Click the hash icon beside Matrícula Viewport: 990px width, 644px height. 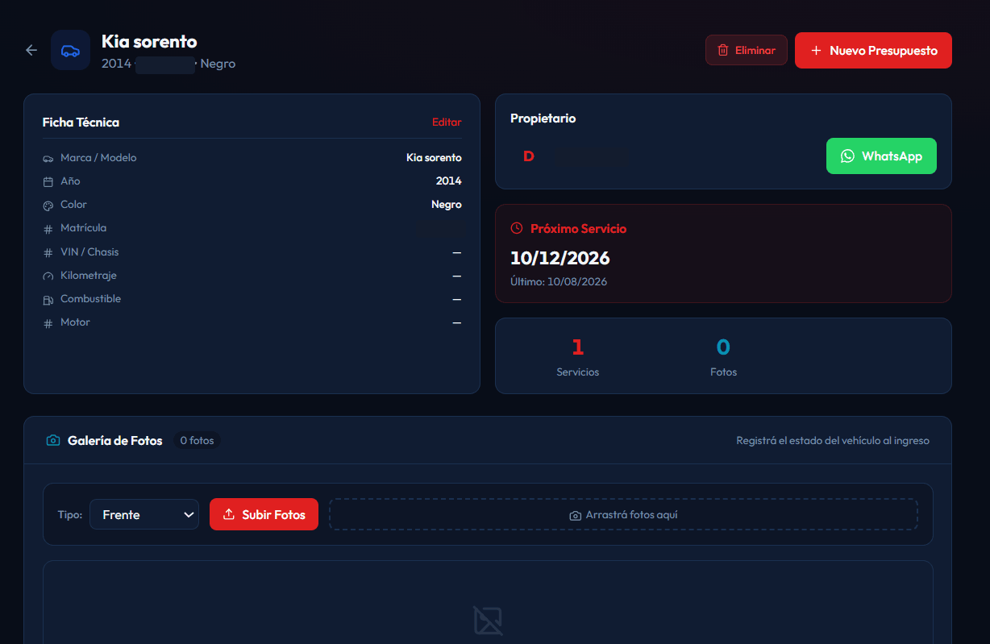48,229
